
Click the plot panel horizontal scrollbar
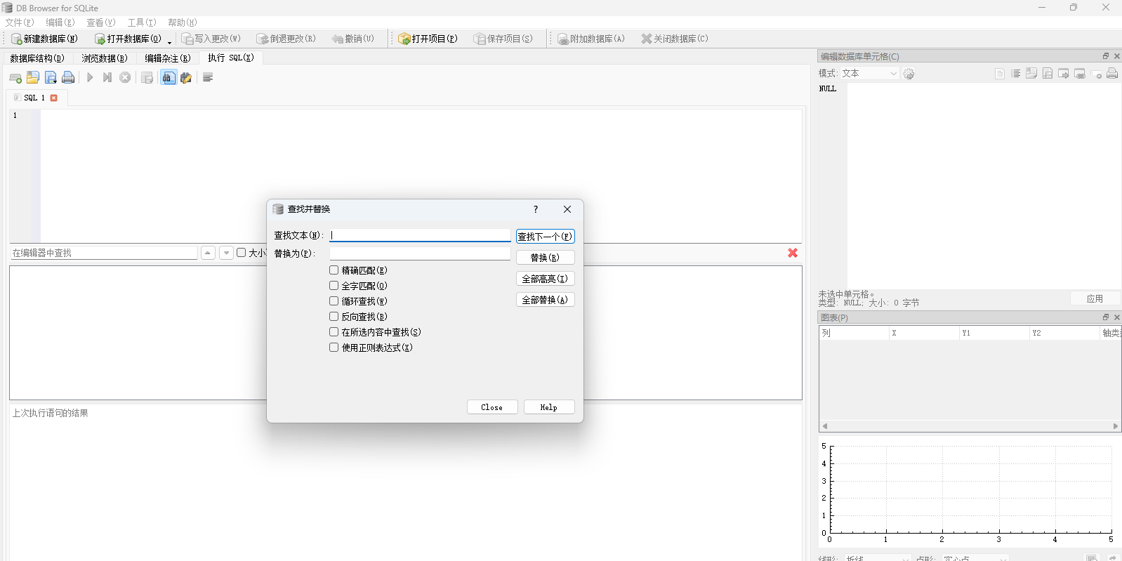pos(970,426)
